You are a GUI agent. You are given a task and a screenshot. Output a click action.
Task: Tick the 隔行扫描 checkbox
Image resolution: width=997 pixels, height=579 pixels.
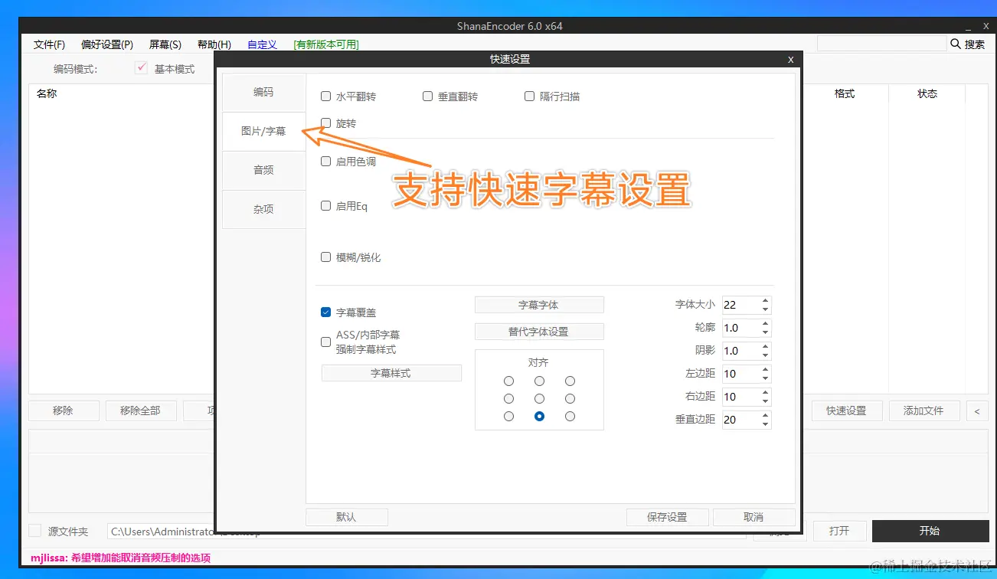(530, 96)
